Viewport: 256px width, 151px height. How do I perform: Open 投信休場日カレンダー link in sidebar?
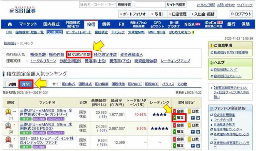[x=228, y=130]
